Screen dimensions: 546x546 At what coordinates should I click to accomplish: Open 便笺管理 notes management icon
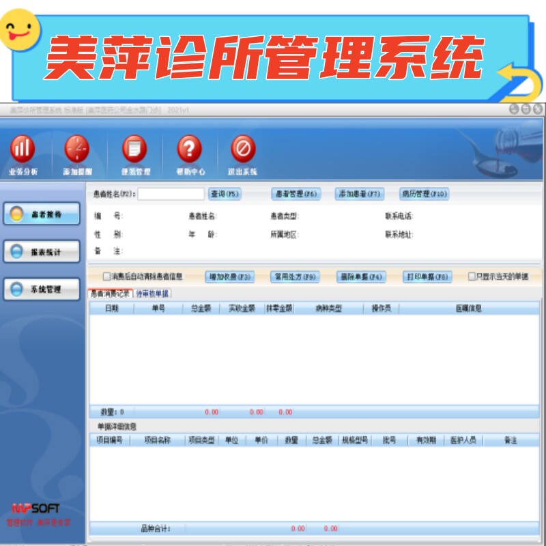(x=134, y=149)
